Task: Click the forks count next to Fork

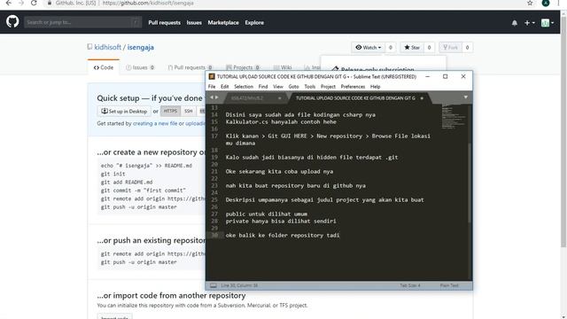Action: click(x=467, y=47)
